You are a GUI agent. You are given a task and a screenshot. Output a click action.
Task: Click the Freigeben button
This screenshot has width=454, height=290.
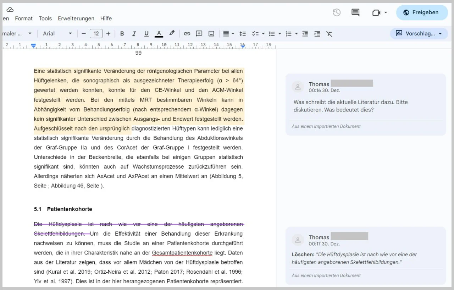422,12
